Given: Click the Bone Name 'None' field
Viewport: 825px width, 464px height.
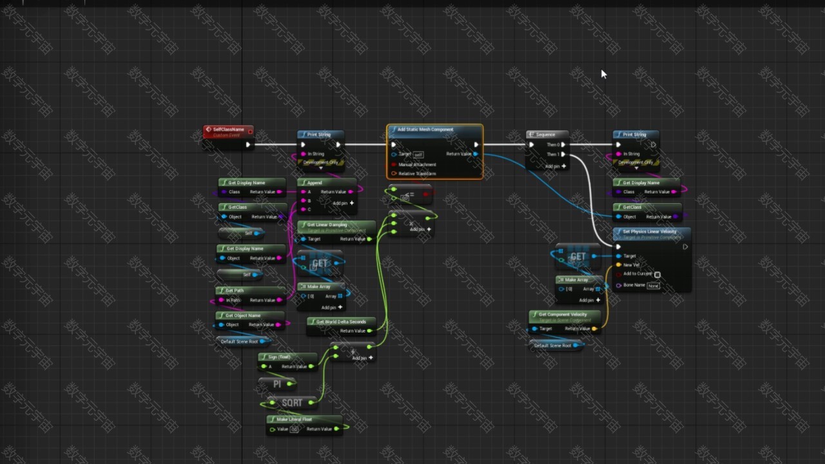Looking at the screenshot, I should (653, 285).
